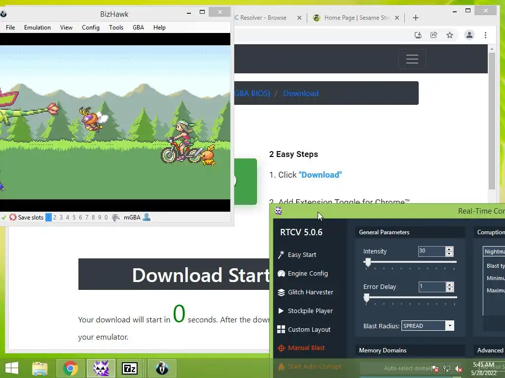Open a new Chrome tab
The image size is (505, 378).
415,18
